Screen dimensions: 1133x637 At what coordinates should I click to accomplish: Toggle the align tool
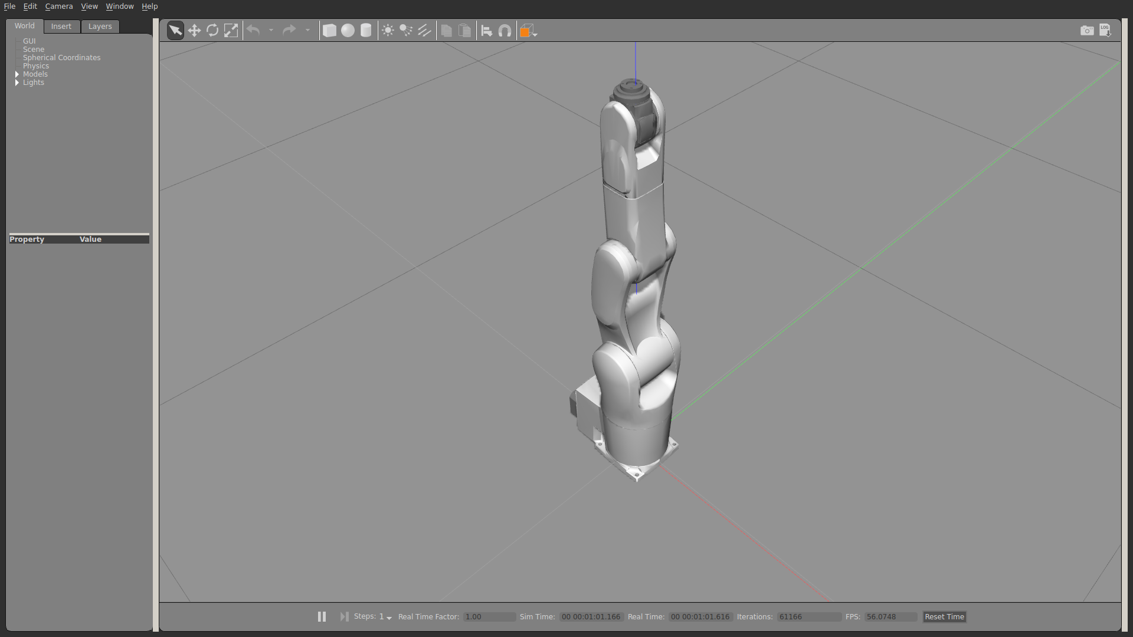coord(486,31)
